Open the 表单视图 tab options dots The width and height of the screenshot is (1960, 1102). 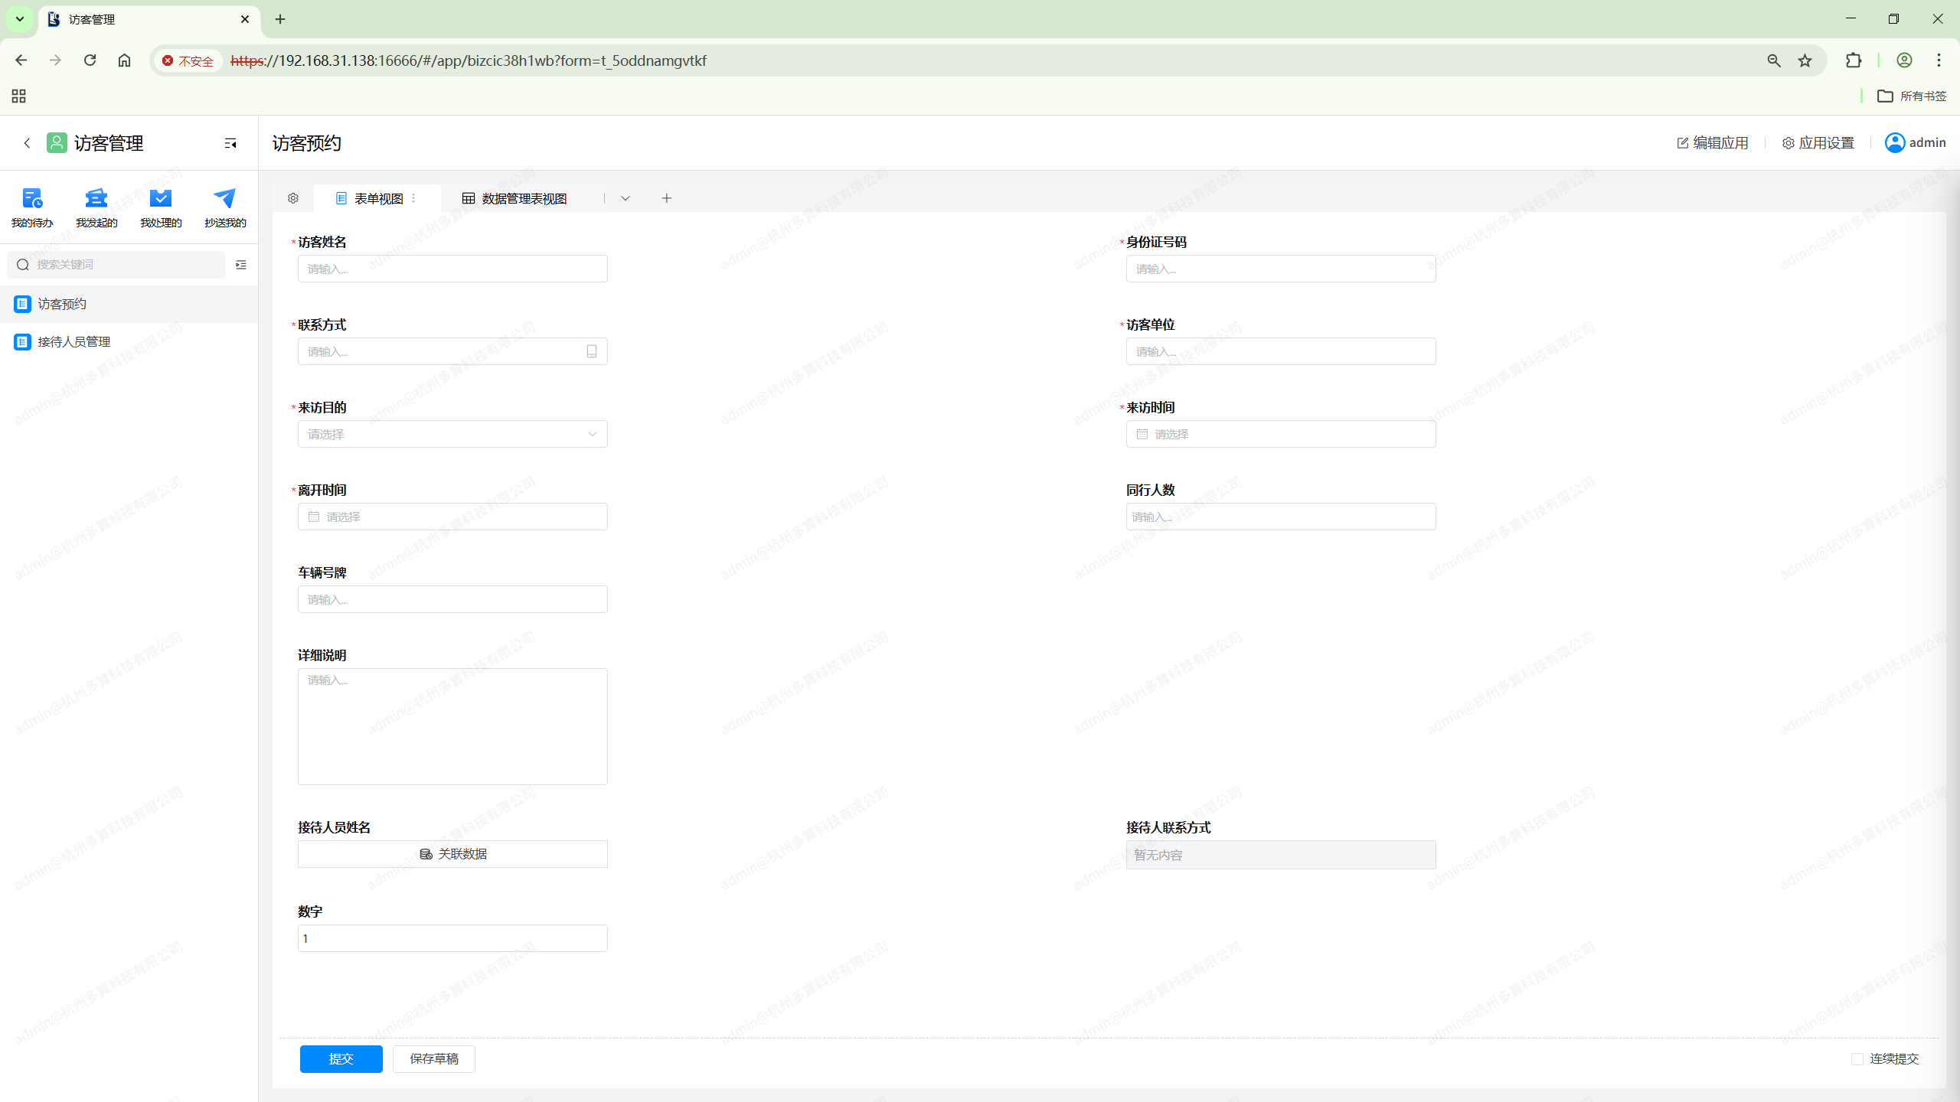[x=414, y=198]
